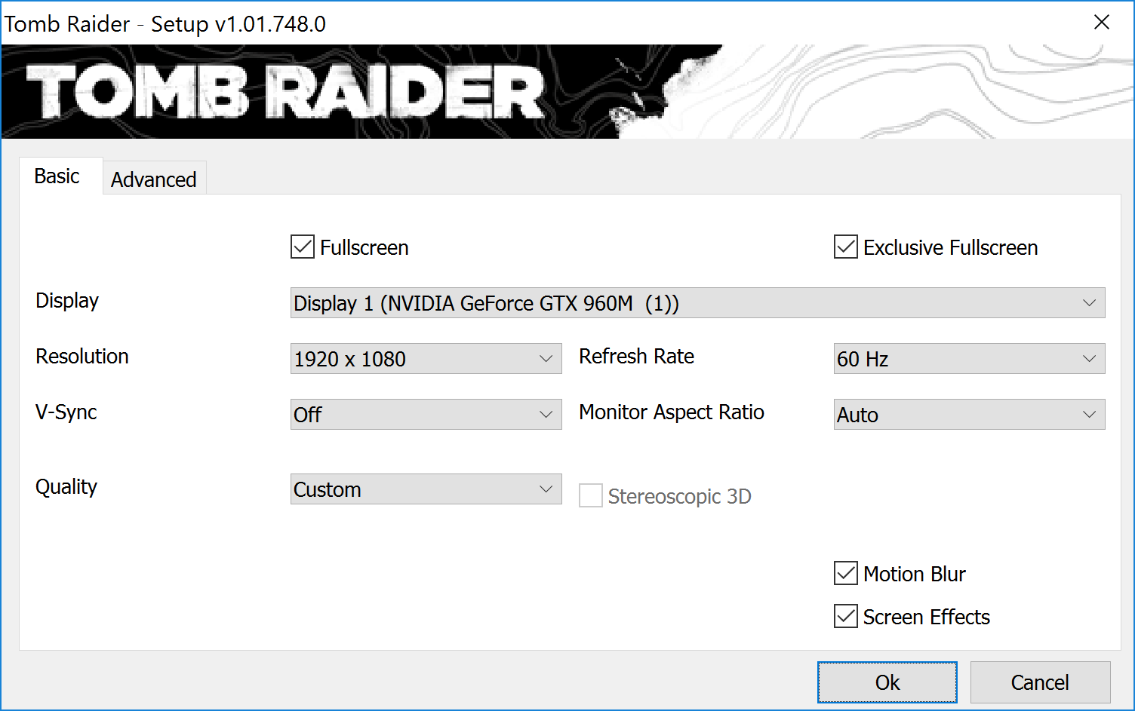Click the Quality label

click(x=66, y=487)
